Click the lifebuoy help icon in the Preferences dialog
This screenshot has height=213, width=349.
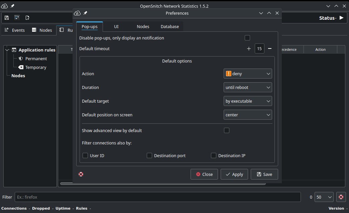81,174
